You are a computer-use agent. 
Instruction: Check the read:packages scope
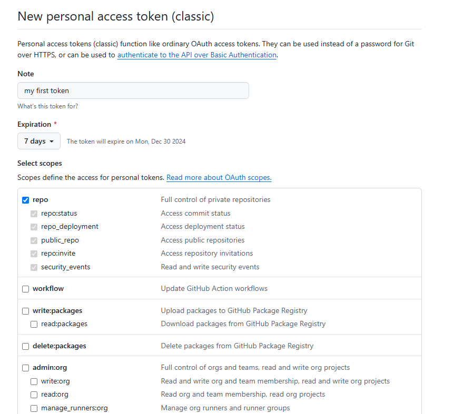34,325
